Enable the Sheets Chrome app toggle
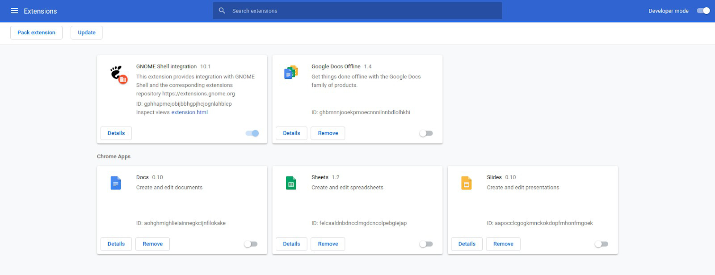This screenshot has width=715, height=275. point(426,244)
